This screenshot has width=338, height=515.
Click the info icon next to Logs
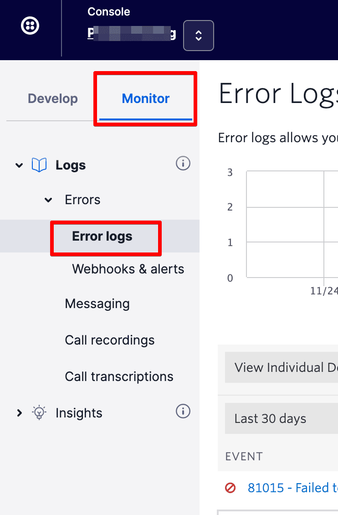pos(183,163)
